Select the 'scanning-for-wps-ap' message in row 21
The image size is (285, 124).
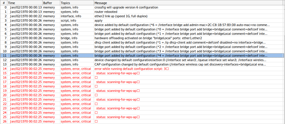coord(118,99)
